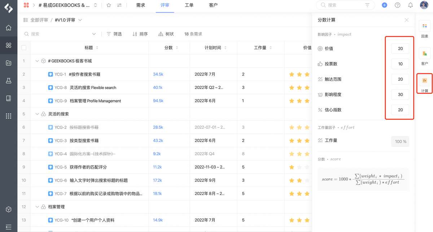
Task: Open the user avatar menu
Action: [x=424, y=5]
